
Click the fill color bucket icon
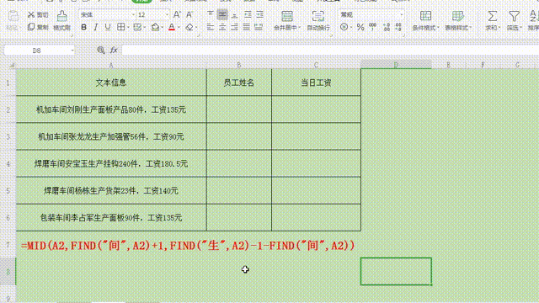[x=155, y=27]
